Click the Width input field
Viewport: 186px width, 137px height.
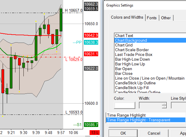pos(150,105)
